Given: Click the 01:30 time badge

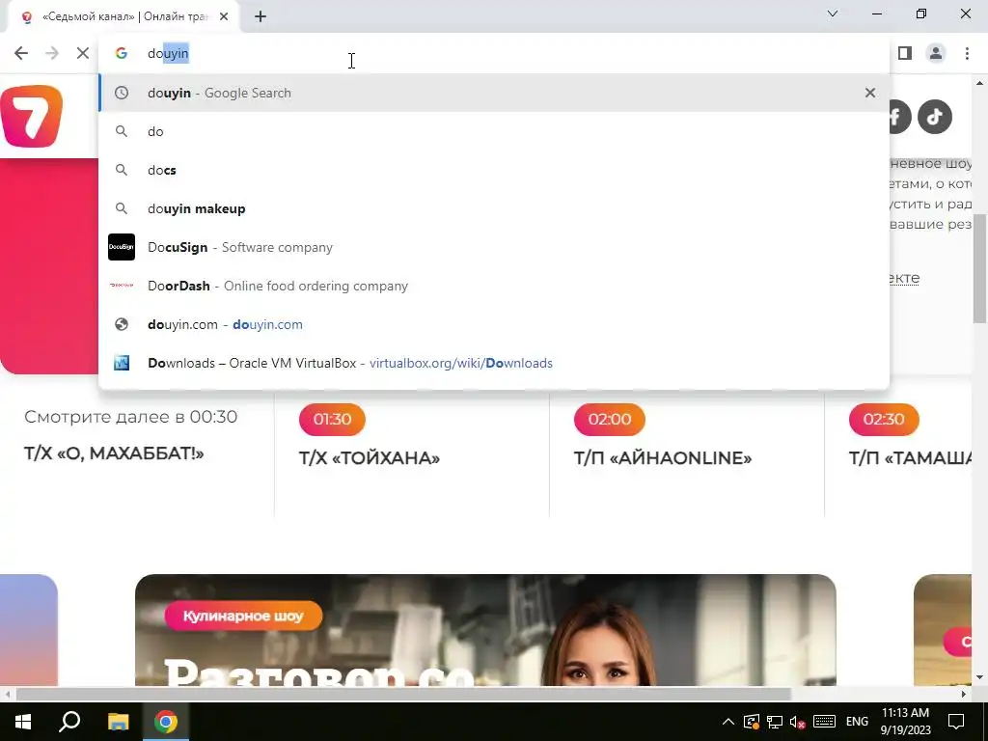Looking at the screenshot, I should (332, 419).
